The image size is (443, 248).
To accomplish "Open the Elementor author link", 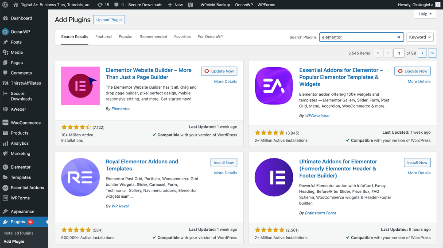I will coord(120,109).
